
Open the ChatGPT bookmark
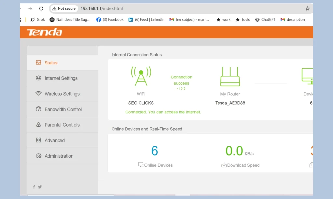pos(265,19)
